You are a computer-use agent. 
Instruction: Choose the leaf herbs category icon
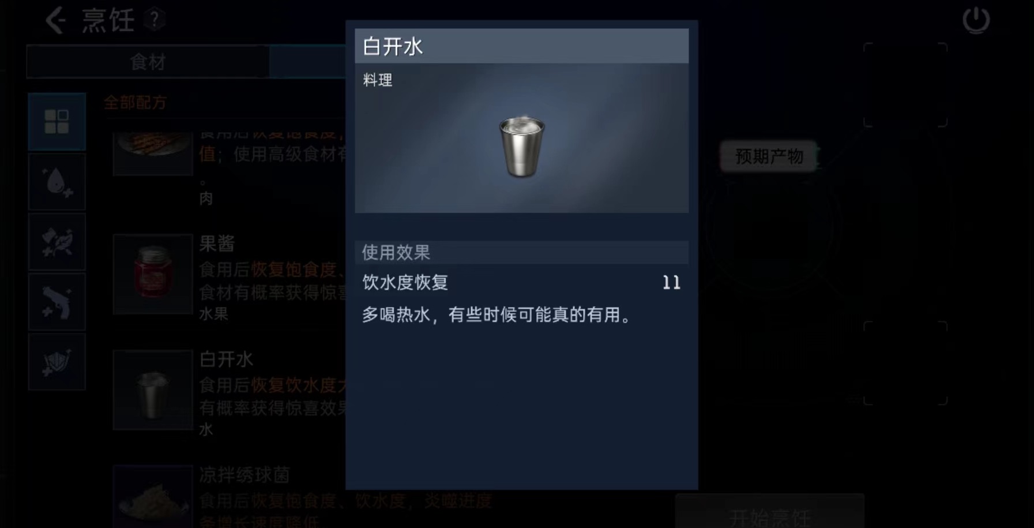(x=57, y=242)
